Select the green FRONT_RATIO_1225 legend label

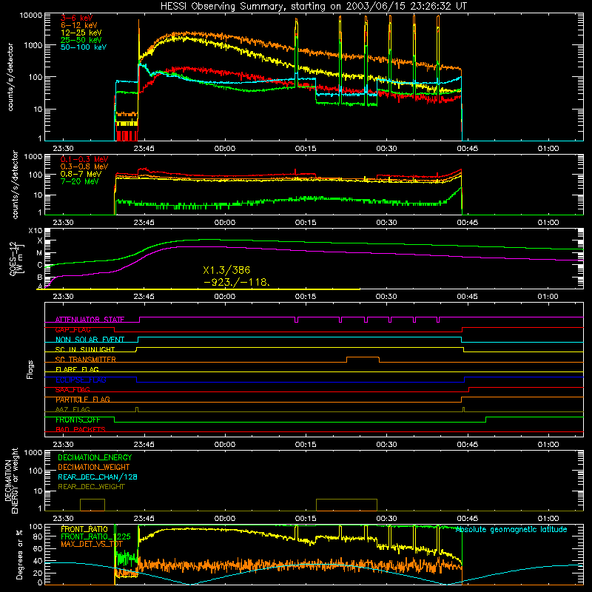[95, 536]
